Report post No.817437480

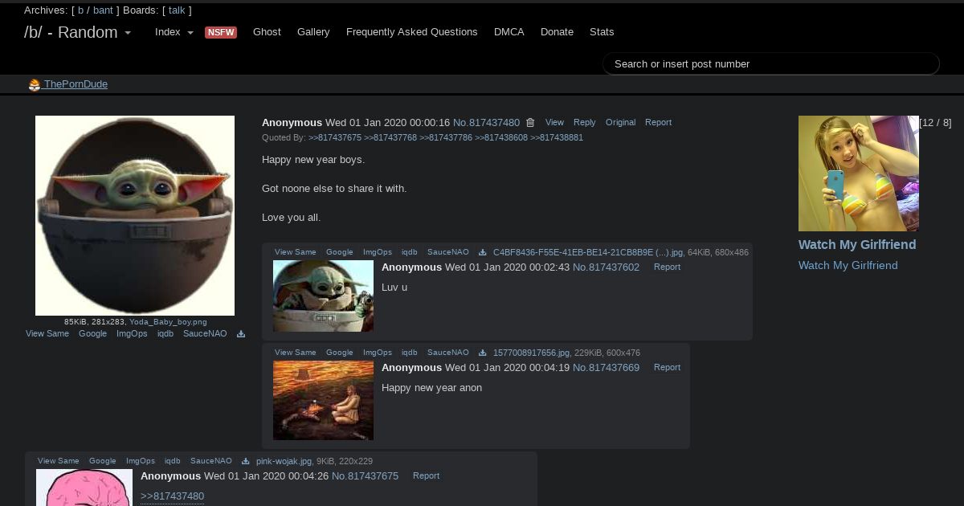click(658, 123)
